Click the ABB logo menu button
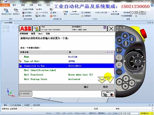 tap(25, 29)
